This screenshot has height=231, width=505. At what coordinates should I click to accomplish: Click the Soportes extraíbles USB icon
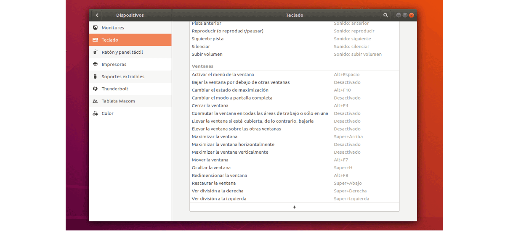(x=95, y=76)
